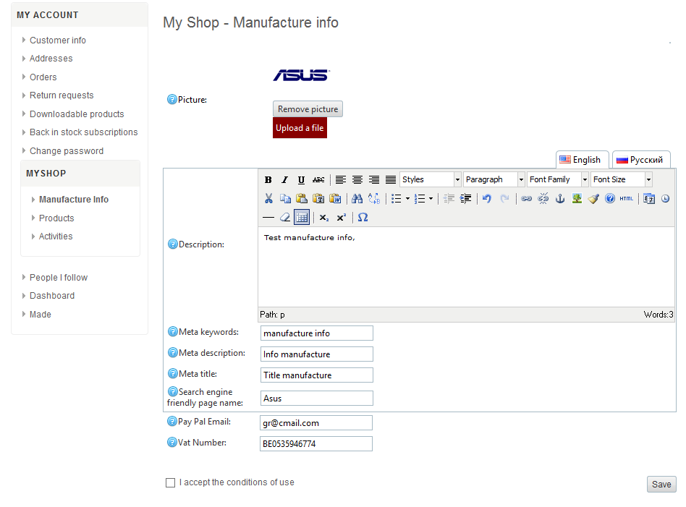Cut the selection with the scissors icon
Image resolution: width=686 pixels, height=507 pixels.
point(268,199)
